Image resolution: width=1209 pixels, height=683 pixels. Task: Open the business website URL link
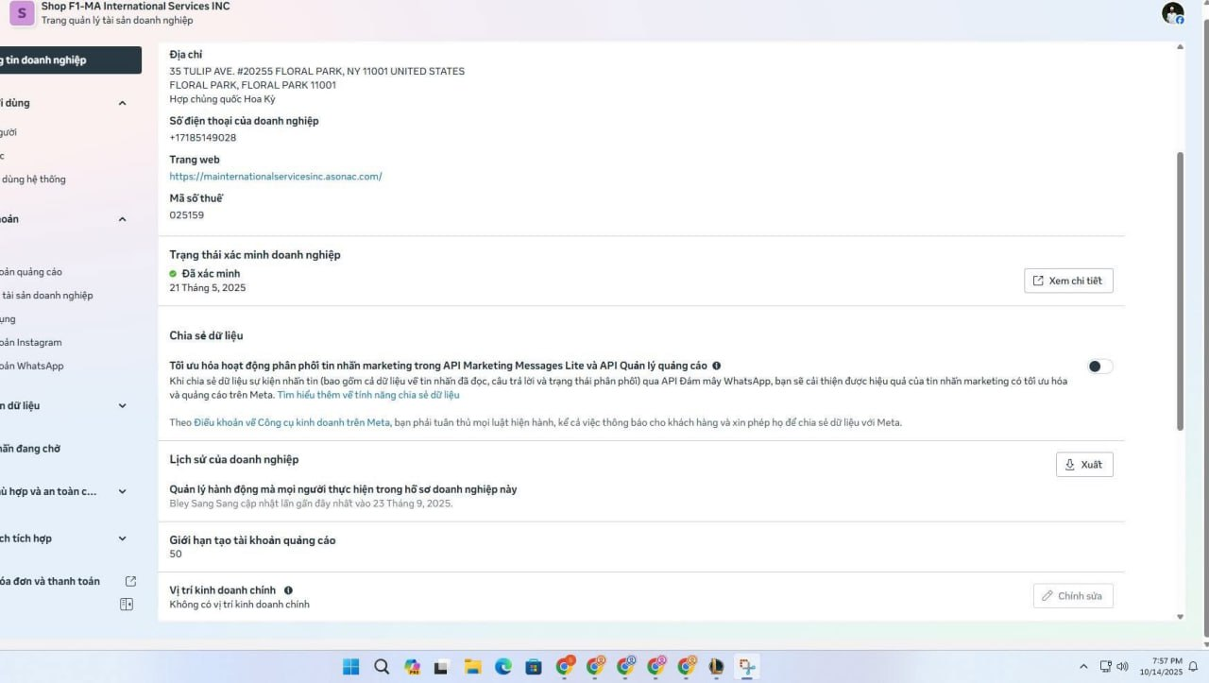(x=276, y=177)
